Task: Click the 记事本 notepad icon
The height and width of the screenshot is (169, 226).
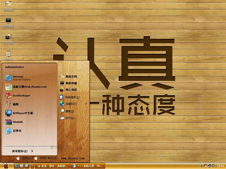Action: click(8, 131)
